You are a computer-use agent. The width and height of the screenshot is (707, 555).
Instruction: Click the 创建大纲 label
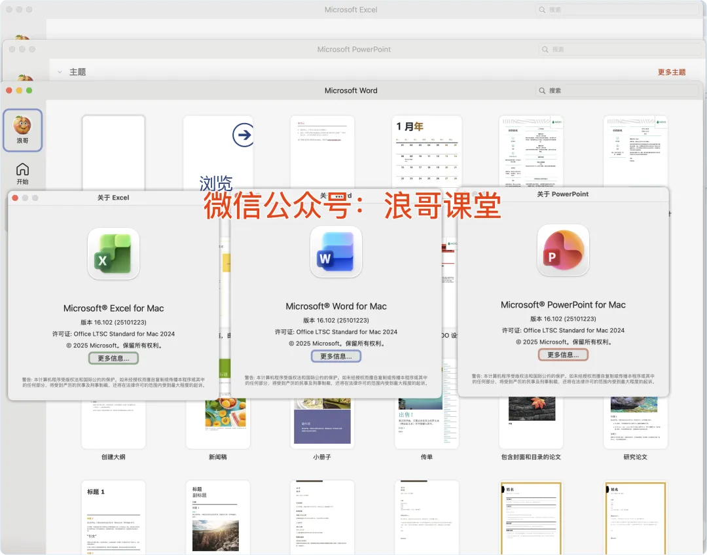coord(113,457)
